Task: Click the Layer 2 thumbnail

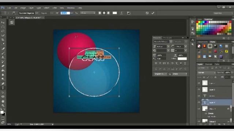Action: (x=205, y=90)
